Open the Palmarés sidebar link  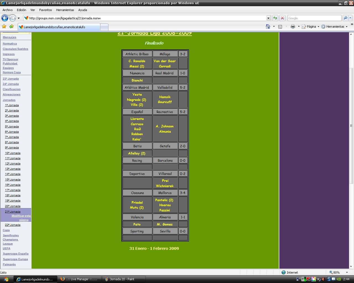click(9, 264)
